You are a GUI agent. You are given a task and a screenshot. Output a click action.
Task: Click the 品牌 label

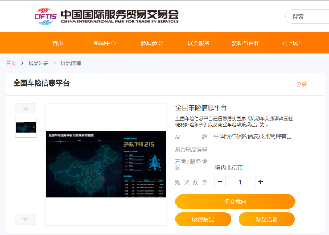[x=191, y=137]
